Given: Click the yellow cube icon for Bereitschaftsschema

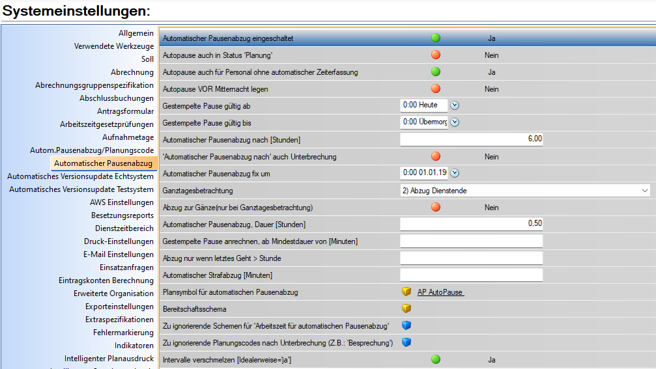Looking at the screenshot, I should 406,308.
